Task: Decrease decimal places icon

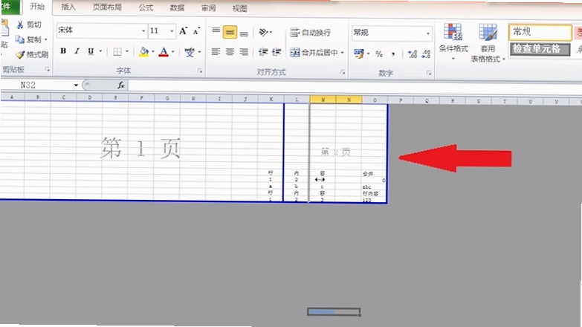Action: tap(426, 54)
